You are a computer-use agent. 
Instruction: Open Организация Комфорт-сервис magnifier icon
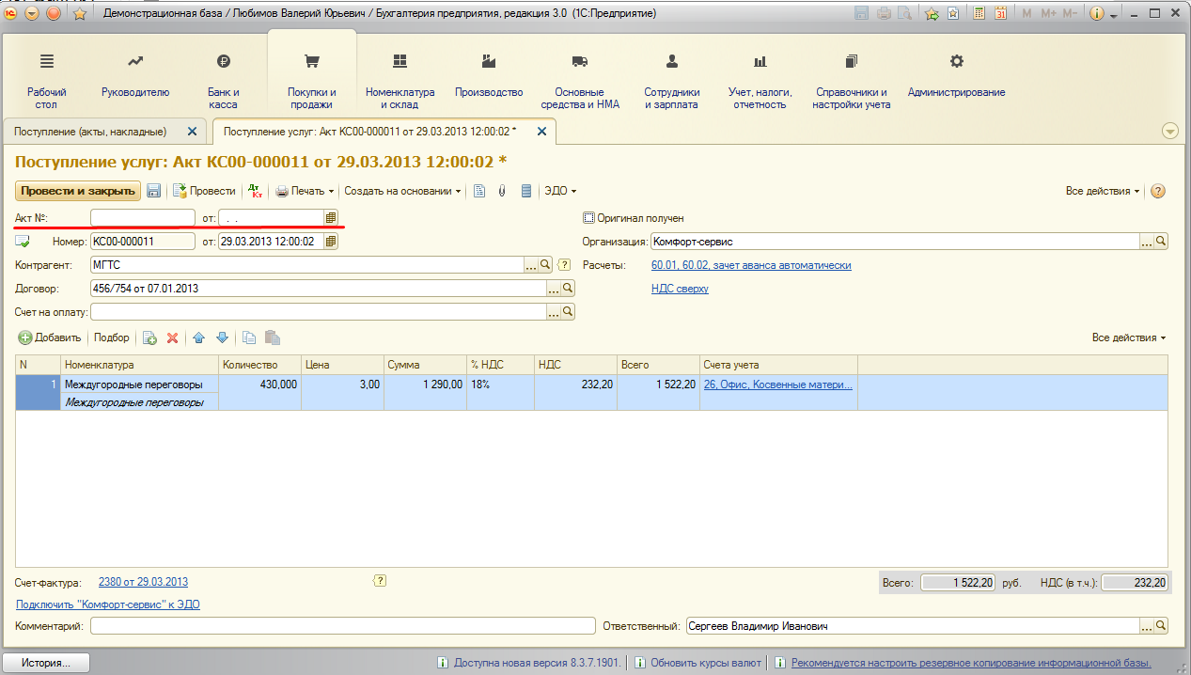(1161, 242)
